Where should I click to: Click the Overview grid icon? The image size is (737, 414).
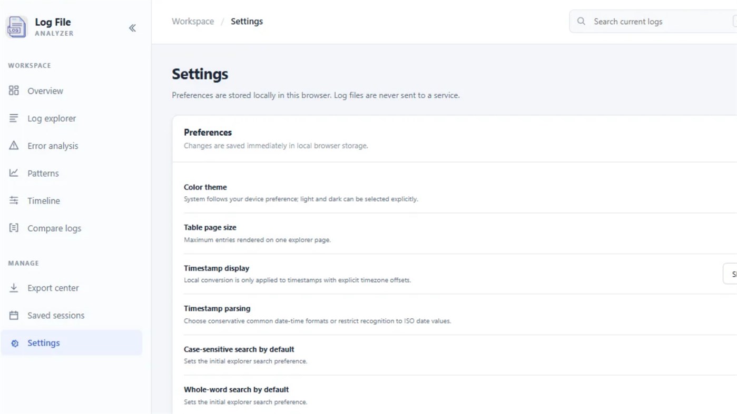tap(14, 90)
